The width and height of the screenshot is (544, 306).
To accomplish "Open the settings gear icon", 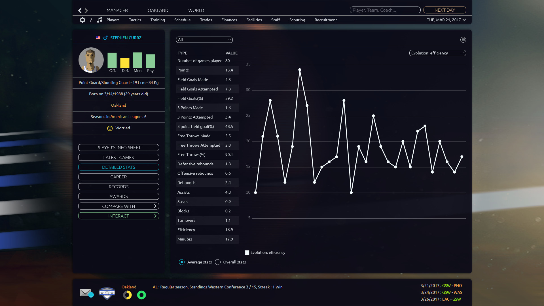I will (82, 20).
